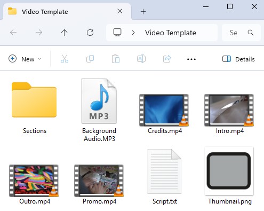The width and height of the screenshot is (264, 211).
Task: Minimize the File Explorer window
Action: click(x=206, y=7)
